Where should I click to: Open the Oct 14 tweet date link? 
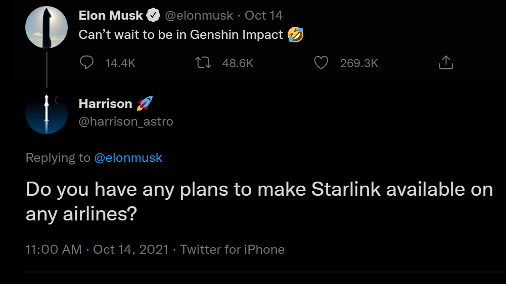[263, 16]
